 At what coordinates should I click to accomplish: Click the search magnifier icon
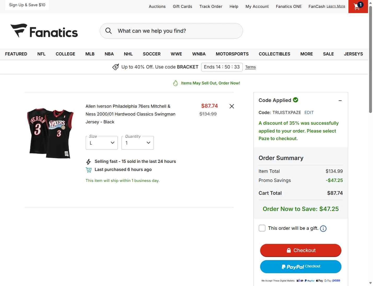tap(108, 31)
